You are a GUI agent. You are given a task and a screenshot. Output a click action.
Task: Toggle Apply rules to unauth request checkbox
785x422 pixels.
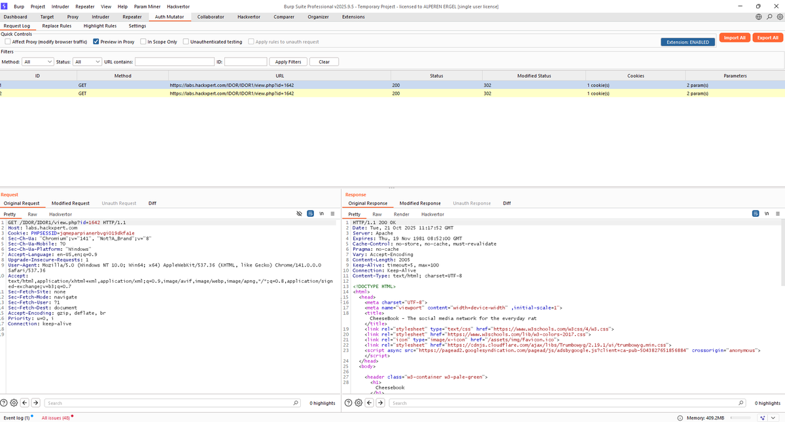pyautogui.click(x=251, y=42)
